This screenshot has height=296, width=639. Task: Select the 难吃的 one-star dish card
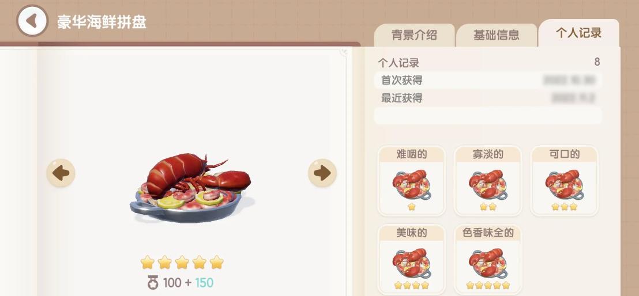pos(412,181)
